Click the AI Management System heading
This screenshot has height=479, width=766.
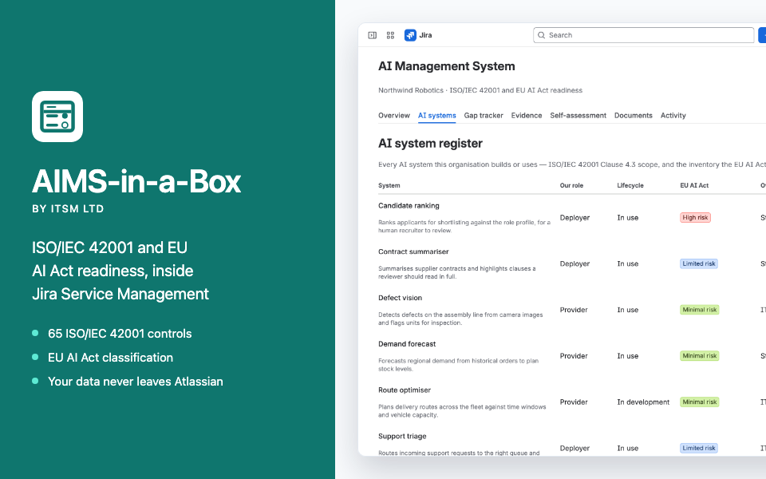pyautogui.click(x=447, y=66)
